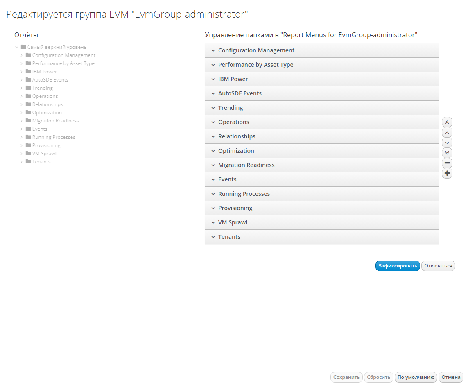468x383 pixels.
Task: Select the Operations folder row in list
Action: [321, 122]
